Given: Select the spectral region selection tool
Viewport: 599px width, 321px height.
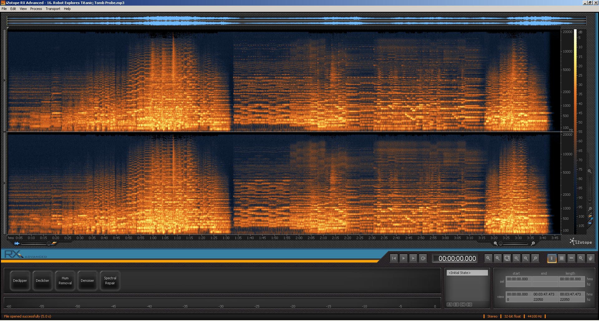Looking at the screenshot, I should click(x=561, y=258).
